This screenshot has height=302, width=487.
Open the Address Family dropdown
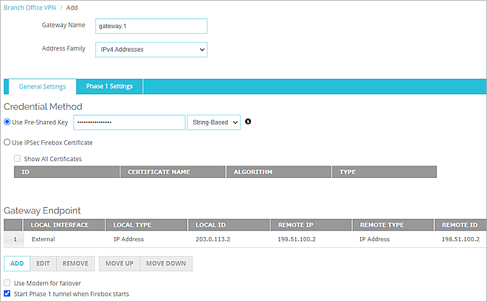coord(151,50)
